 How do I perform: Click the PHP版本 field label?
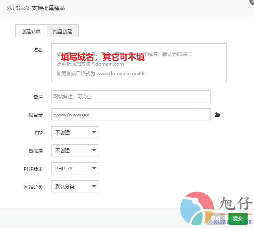33,169
